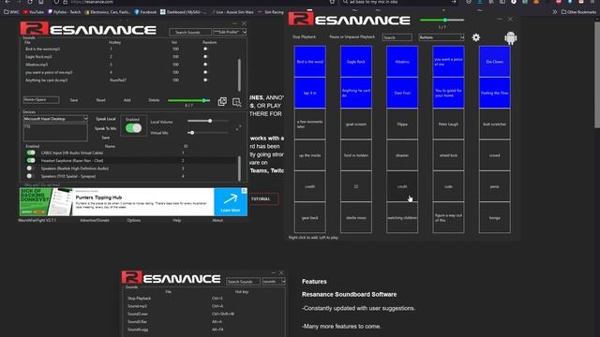Click the Search Sounds field in the main window

coord(190,32)
